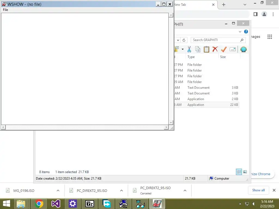Click the Cut scissors icon in Explorer toolbar
The image size is (279, 209).
189,49
